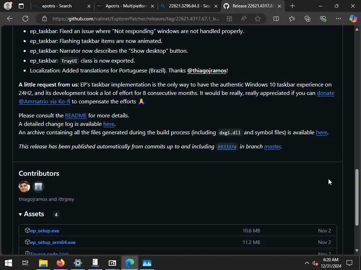Viewport: 361px width, 270px height.
Task: Open the Edge profile avatar
Action: [8, 6]
